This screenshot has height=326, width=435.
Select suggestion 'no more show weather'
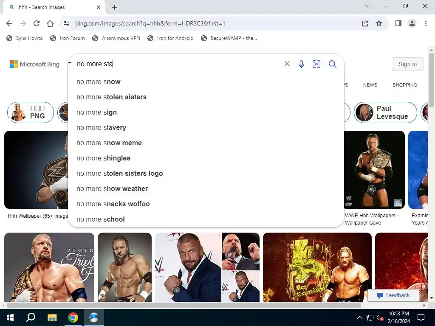(x=206, y=188)
